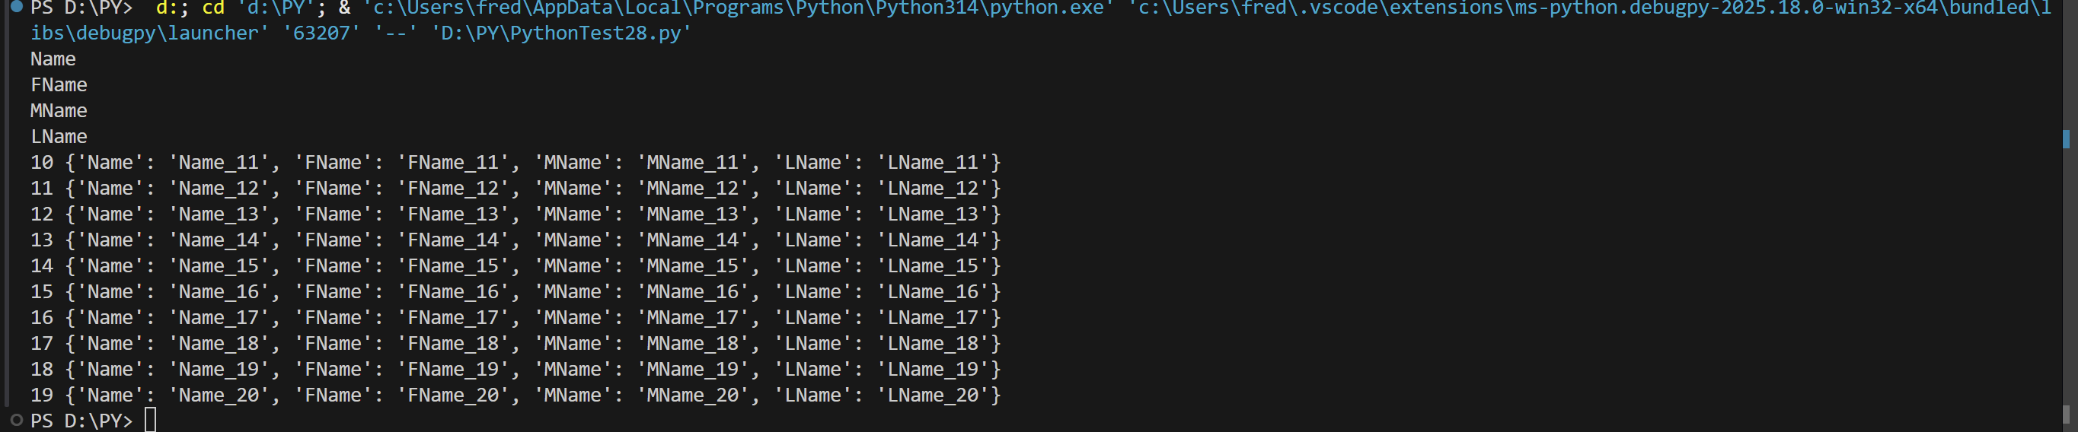Click the 'MName' output line
Image resolution: width=2078 pixels, height=432 pixels.
(x=59, y=110)
